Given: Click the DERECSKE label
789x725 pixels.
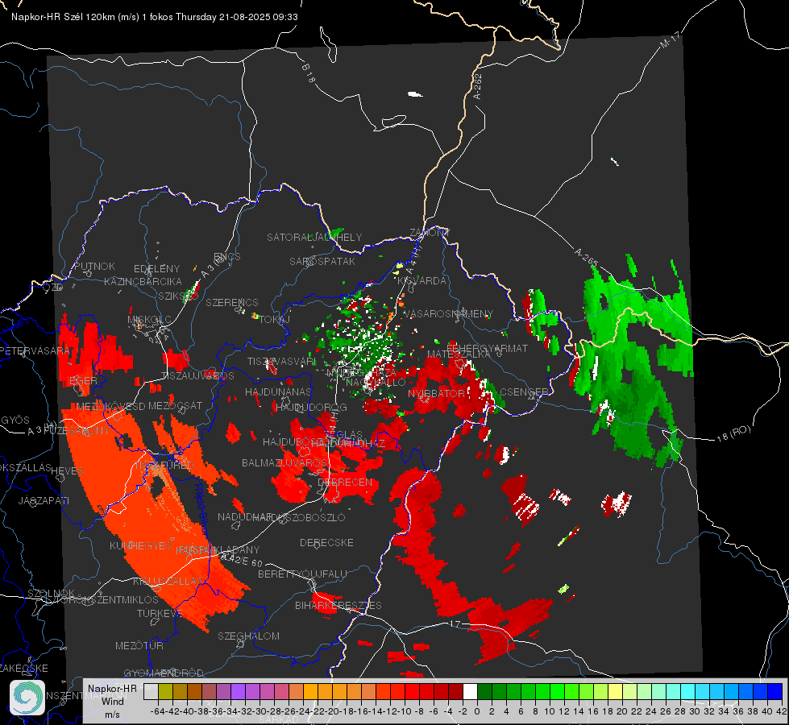Looking at the screenshot, I should 326,542.
